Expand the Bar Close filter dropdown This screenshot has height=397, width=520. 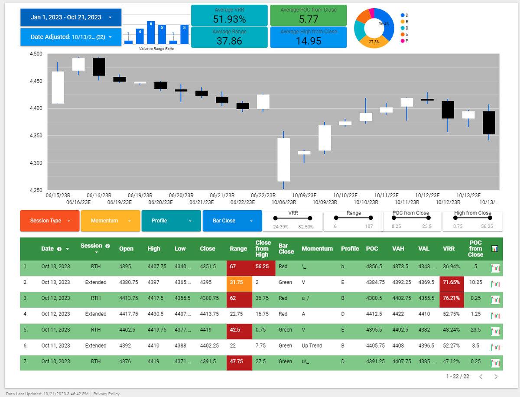click(x=232, y=221)
